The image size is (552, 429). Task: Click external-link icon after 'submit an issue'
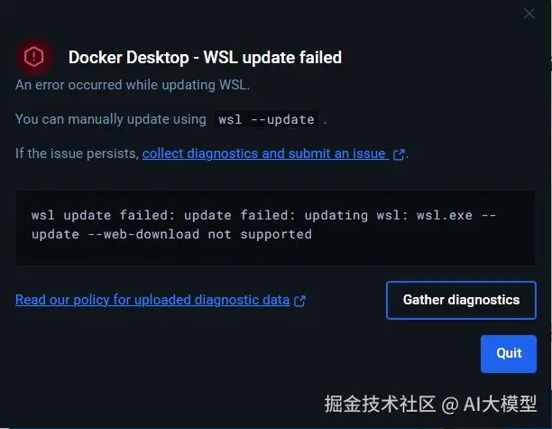(x=399, y=154)
